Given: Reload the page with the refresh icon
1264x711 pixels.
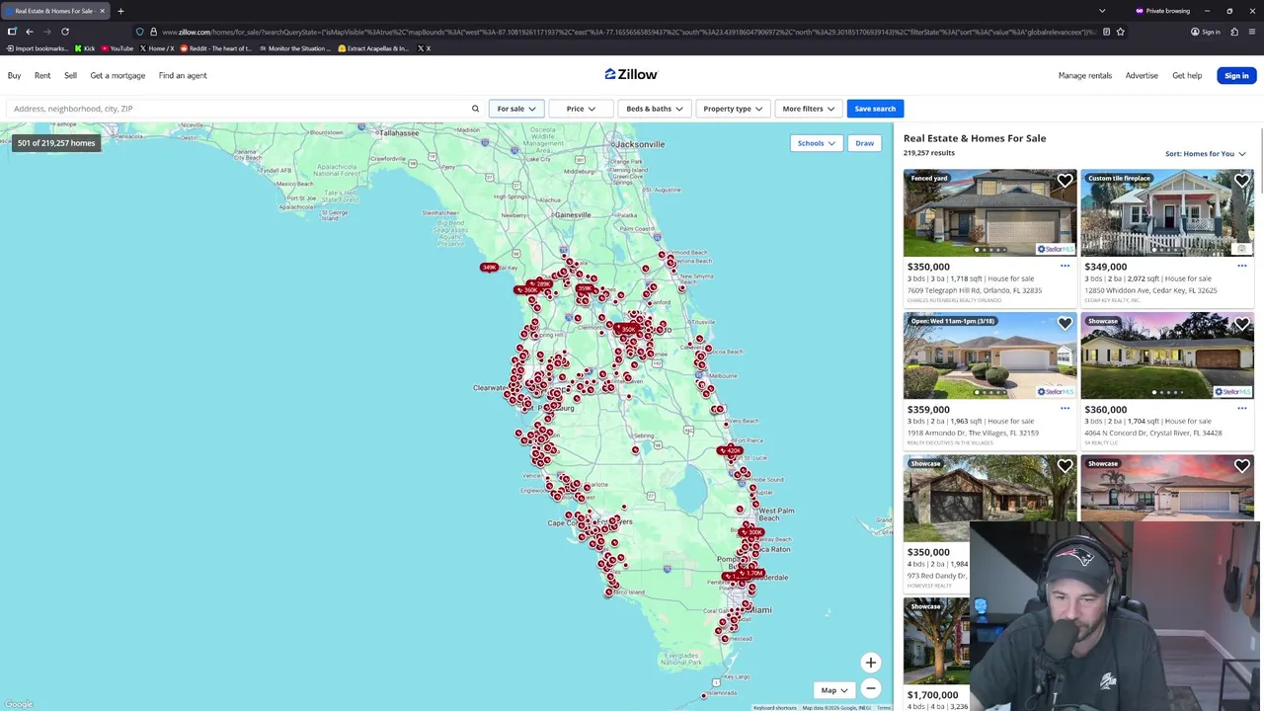Looking at the screenshot, I should [x=65, y=32].
